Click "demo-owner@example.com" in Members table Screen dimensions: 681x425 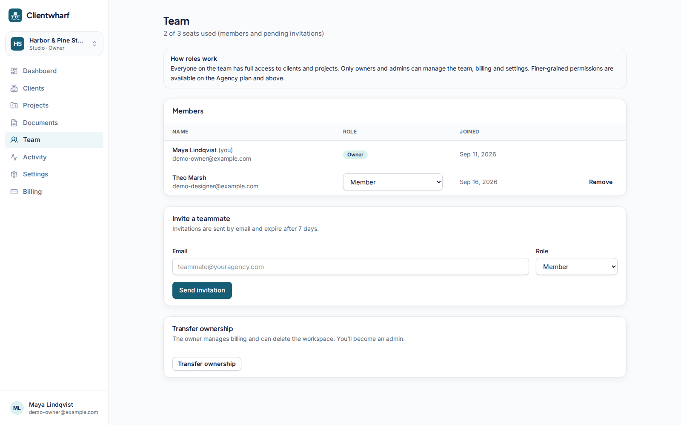212,159
